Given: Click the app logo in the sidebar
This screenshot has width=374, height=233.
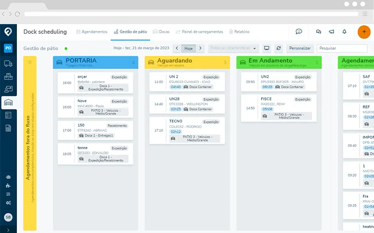Looking at the screenshot, I should click(8, 31).
